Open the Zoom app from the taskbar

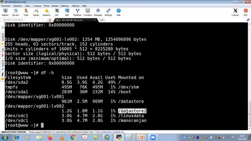click(153, 137)
